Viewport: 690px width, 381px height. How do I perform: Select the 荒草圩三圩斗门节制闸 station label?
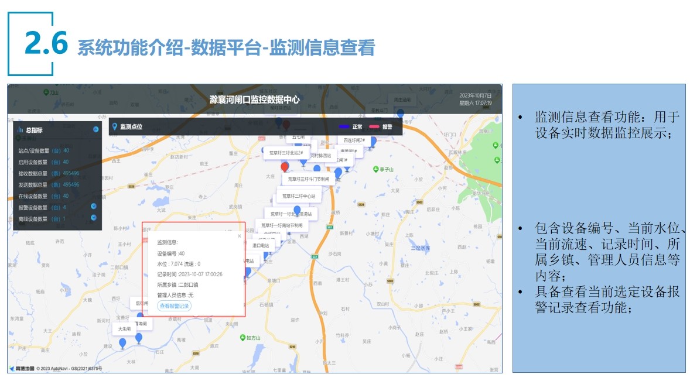(308, 179)
